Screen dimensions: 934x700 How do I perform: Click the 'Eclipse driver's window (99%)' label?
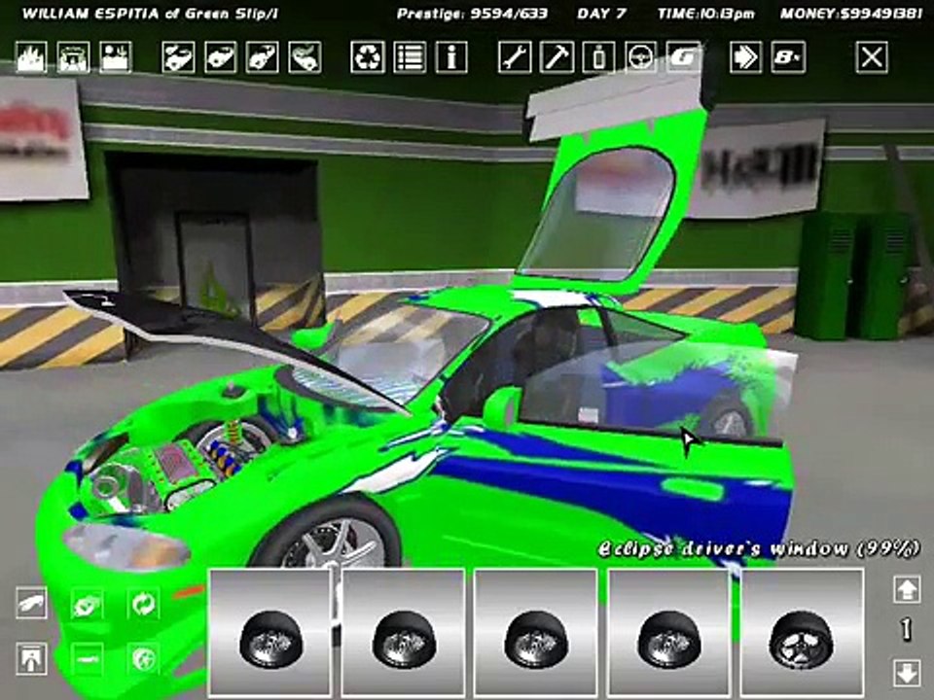coord(760,548)
